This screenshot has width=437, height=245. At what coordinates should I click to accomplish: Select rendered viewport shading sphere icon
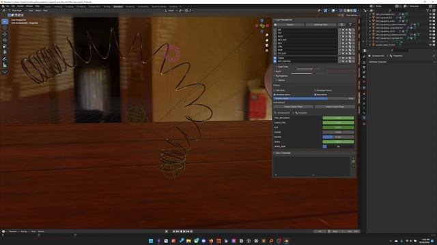point(355,11)
